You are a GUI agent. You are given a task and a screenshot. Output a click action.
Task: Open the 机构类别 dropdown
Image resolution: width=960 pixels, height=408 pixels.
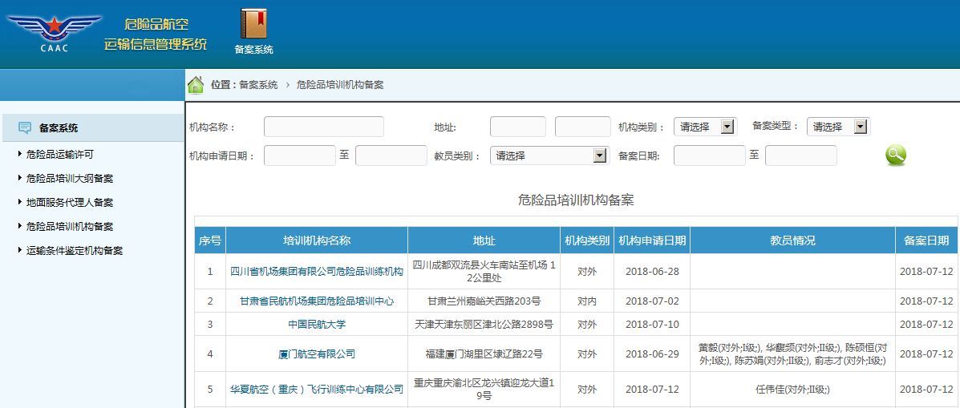pos(705,127)
